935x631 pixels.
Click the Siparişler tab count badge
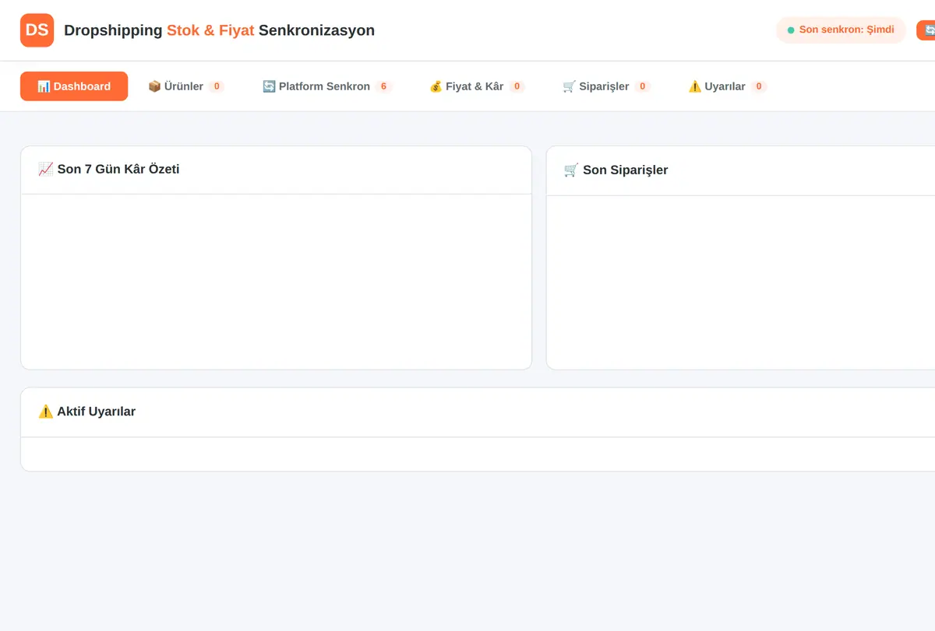[x=642, y=86]
